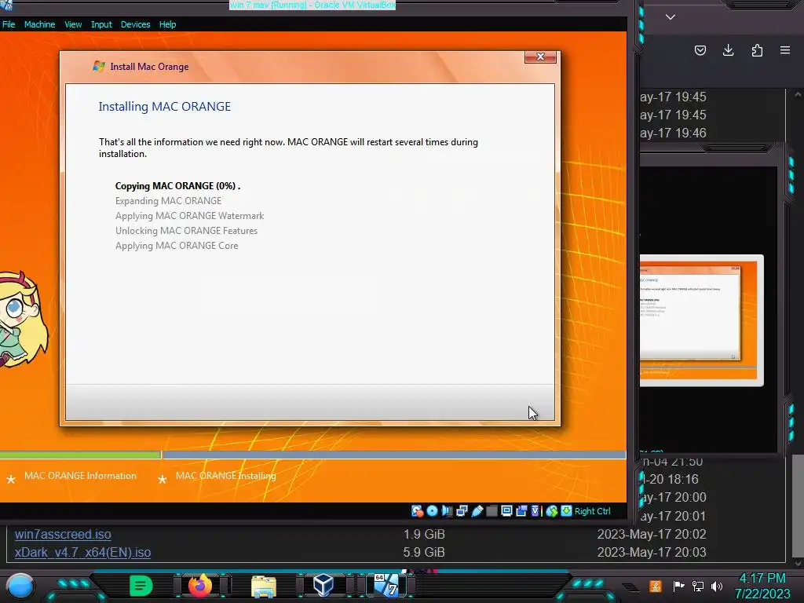The image size is (804, 603).
Task: Switch to the Windows 7 VM taskbar icon
Action: tap(386, 585)
